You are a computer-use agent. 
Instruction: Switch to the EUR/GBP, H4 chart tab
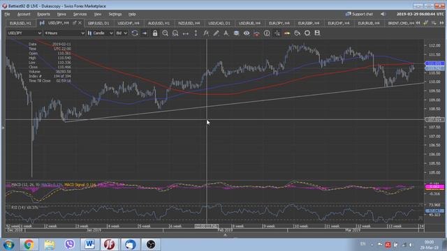click(x=309, y=23)
